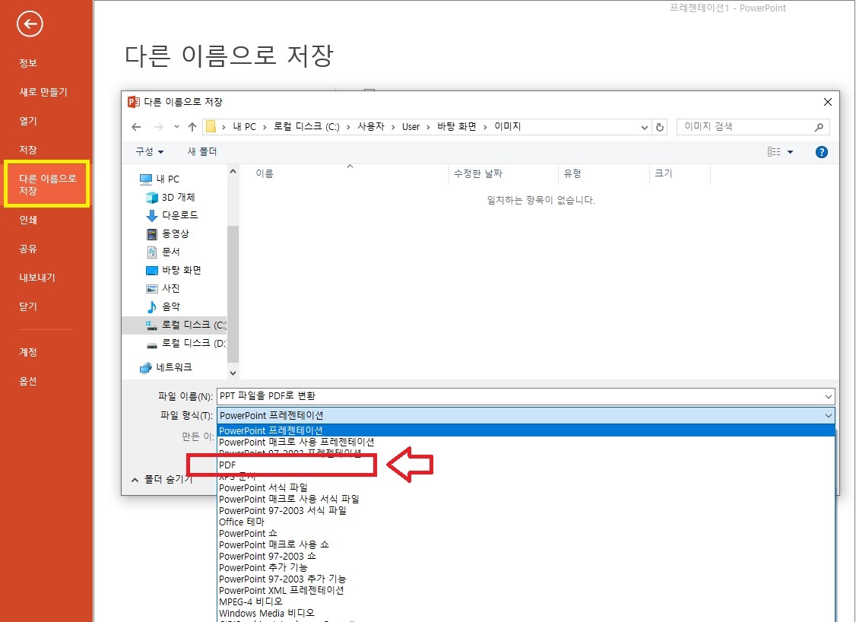This screenshot has width=856, height=622.
Task: Select 인쇄 in the left menu
Action: click(28, 219)
